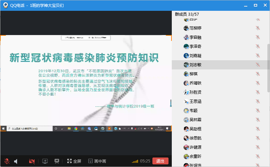This screenshot has width=270, height=167.
Task: Click 李泽奇's avatar icon
Action: pyautogui.click(x=186, y=46)
